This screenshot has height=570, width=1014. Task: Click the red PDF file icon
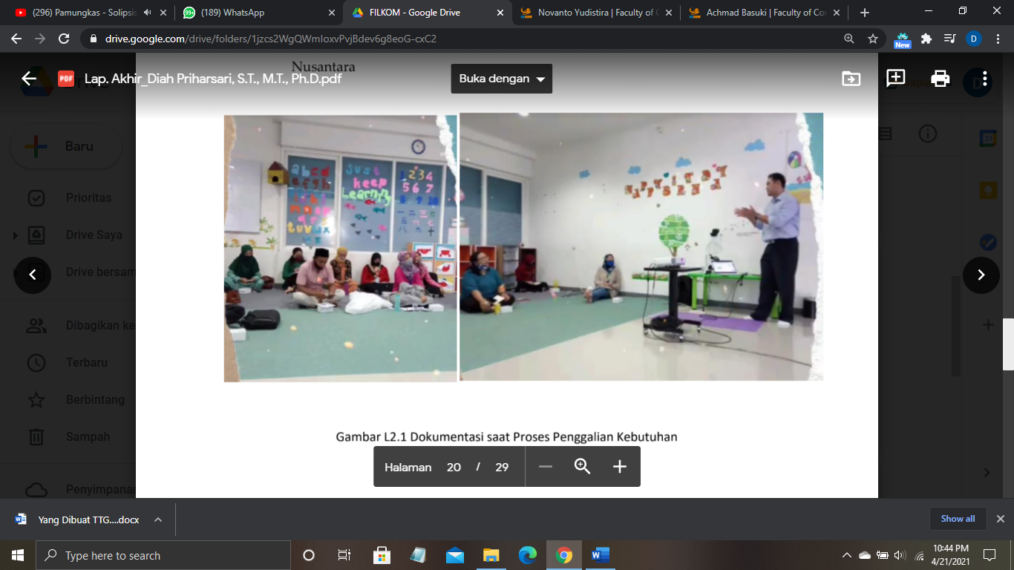pyautogui.click(x=66, y=79)
